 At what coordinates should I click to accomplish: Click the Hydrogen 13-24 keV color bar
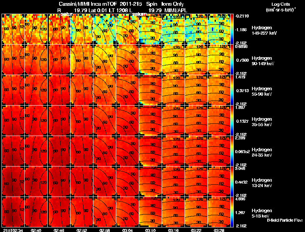pyautogui.click(x=232, y=181)
